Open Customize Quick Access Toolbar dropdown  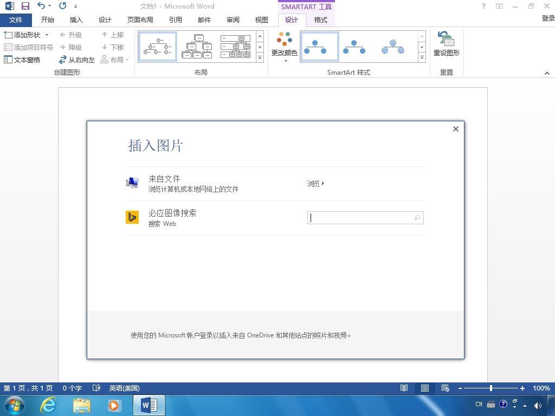coord(75,6)
